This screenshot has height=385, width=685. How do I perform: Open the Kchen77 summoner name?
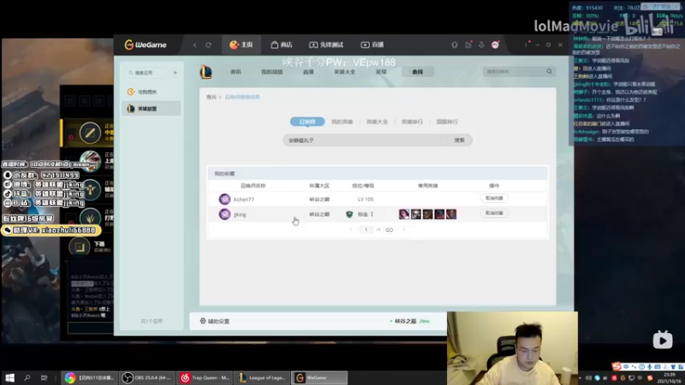(244, 199)
